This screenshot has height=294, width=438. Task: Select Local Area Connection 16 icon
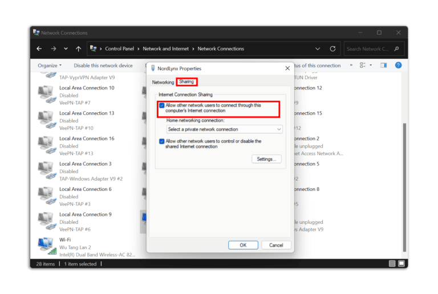pyautogui.click(x=47, y=145)
